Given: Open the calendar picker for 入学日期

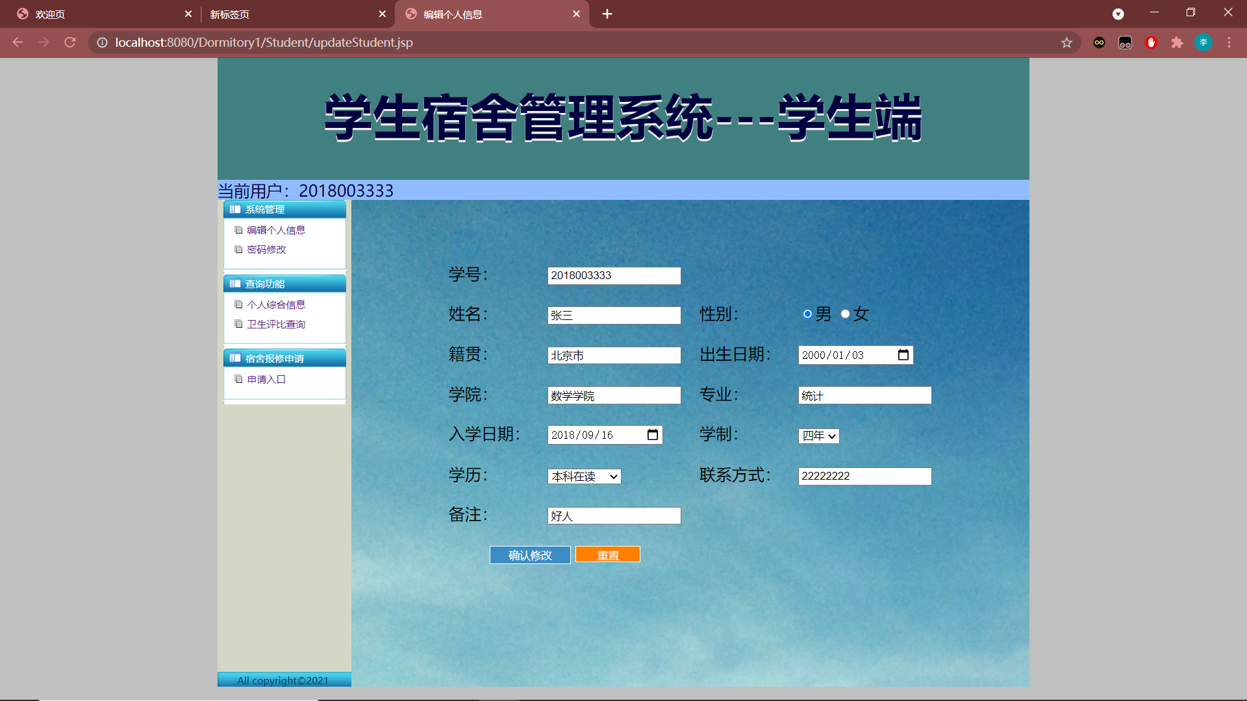Looking at the screenshot, I should coord(652,435).
